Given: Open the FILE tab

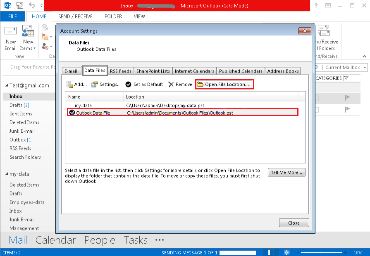Looking at the screenshot, I should pyautogui.click(x=12, y=16).
